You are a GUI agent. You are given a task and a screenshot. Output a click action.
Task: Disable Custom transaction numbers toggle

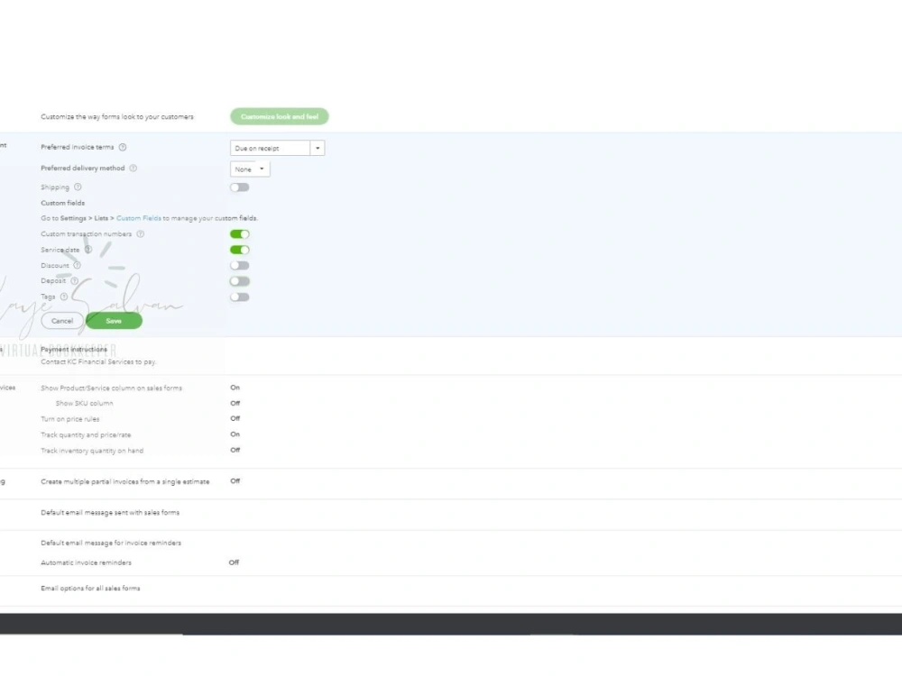(x=239, y=234)
